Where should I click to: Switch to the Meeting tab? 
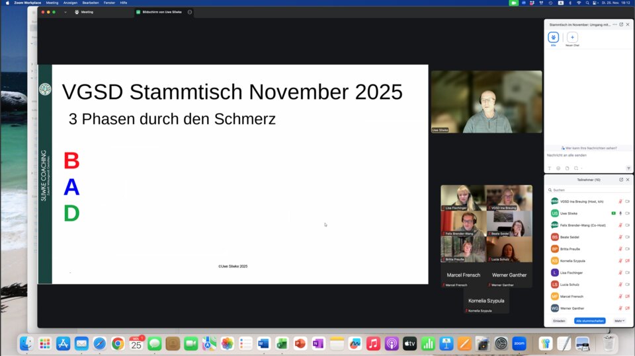pos(84,12)
